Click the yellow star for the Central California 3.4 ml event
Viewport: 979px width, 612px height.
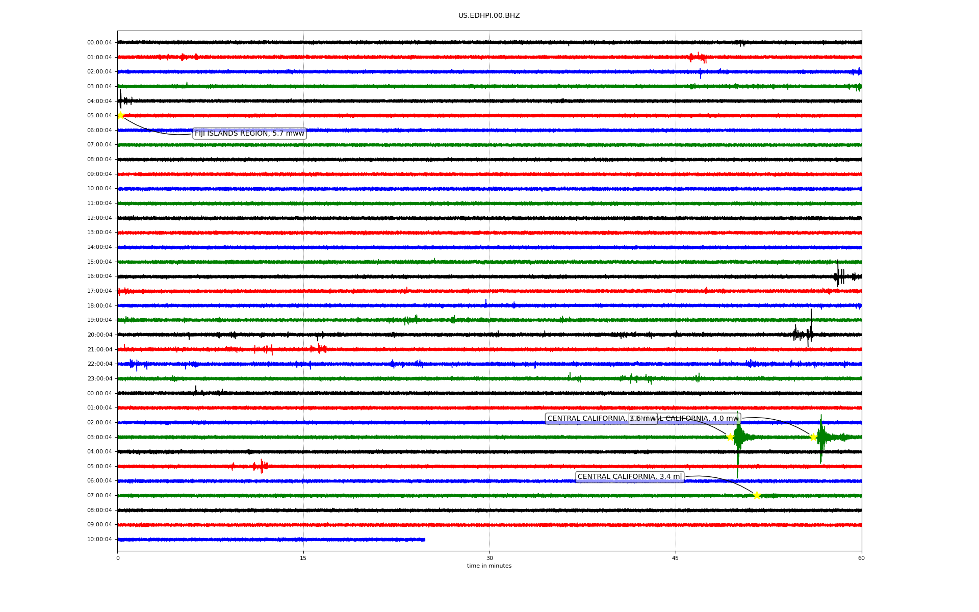click(757, 495)
